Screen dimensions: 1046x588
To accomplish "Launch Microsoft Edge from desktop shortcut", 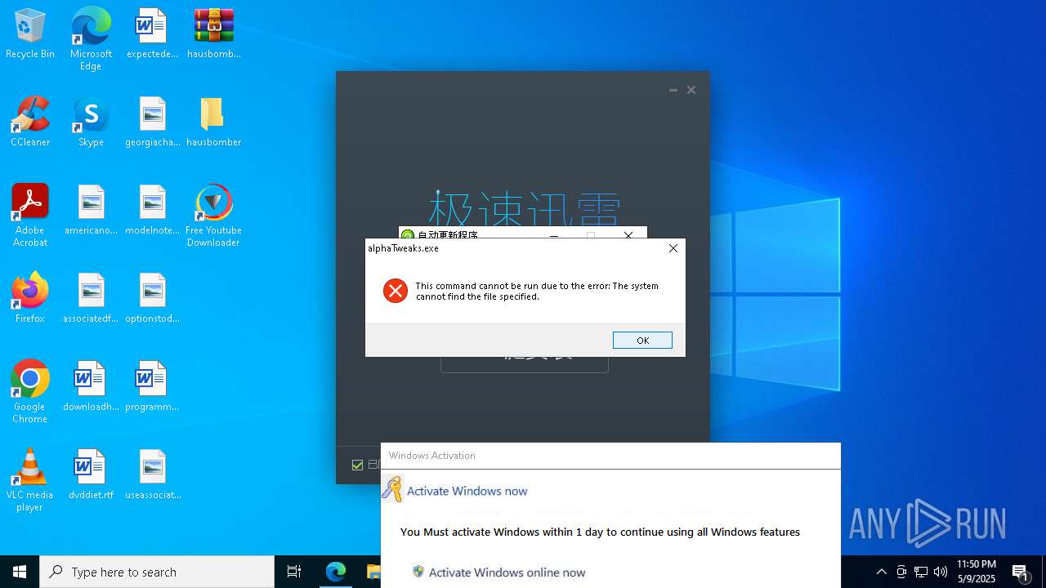I will coord(91,39).
